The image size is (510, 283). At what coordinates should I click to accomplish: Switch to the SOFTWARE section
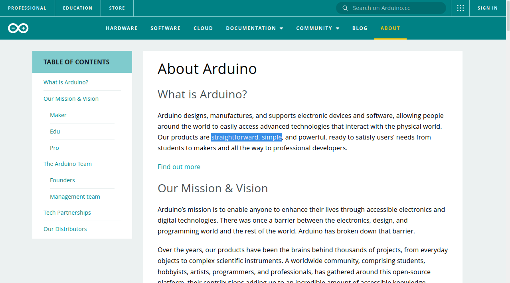tap(165, 28)
